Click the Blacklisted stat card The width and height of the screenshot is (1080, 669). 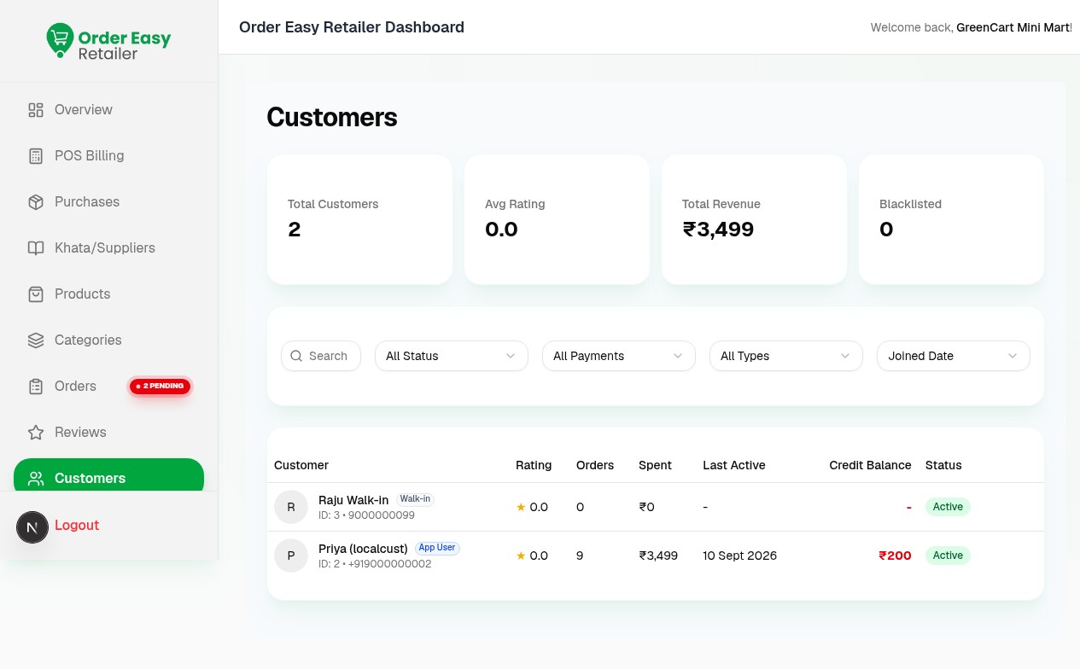tap(951, 219)
